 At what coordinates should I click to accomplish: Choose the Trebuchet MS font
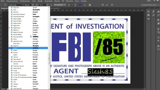click(28, 68)
